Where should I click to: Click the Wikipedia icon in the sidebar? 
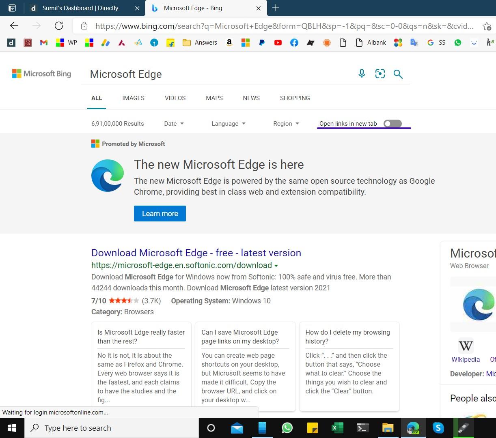466,345
